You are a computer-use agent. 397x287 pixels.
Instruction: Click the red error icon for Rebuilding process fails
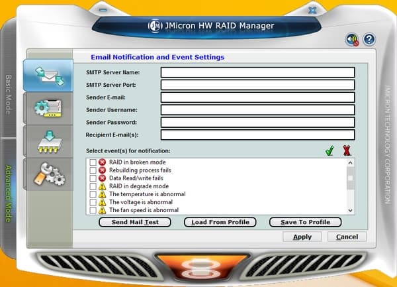point(103,170)
